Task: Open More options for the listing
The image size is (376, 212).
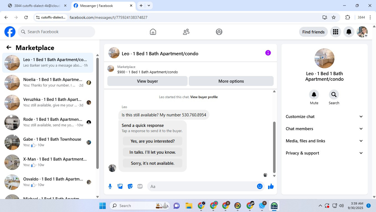Action: coord(231,81)
